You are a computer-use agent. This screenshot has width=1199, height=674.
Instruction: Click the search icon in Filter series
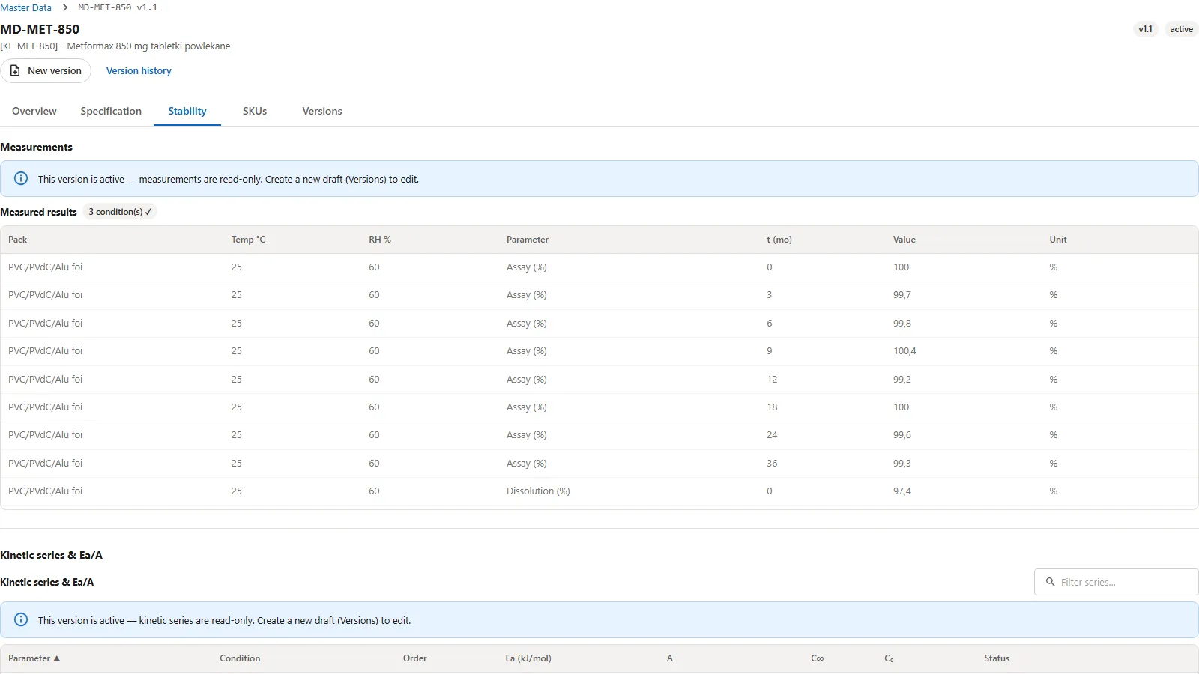click(x=1050, y=582)
